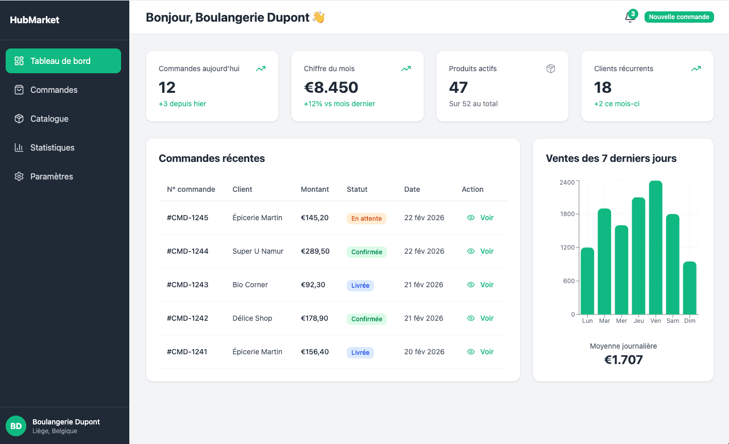This screenshot has height=444, width=729.
Task: Click the BD avatar for Boulangerie Dupont
Action: 16,425
